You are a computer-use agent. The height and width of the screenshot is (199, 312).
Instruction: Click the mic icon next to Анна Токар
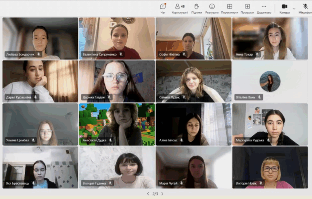[257, 54]
